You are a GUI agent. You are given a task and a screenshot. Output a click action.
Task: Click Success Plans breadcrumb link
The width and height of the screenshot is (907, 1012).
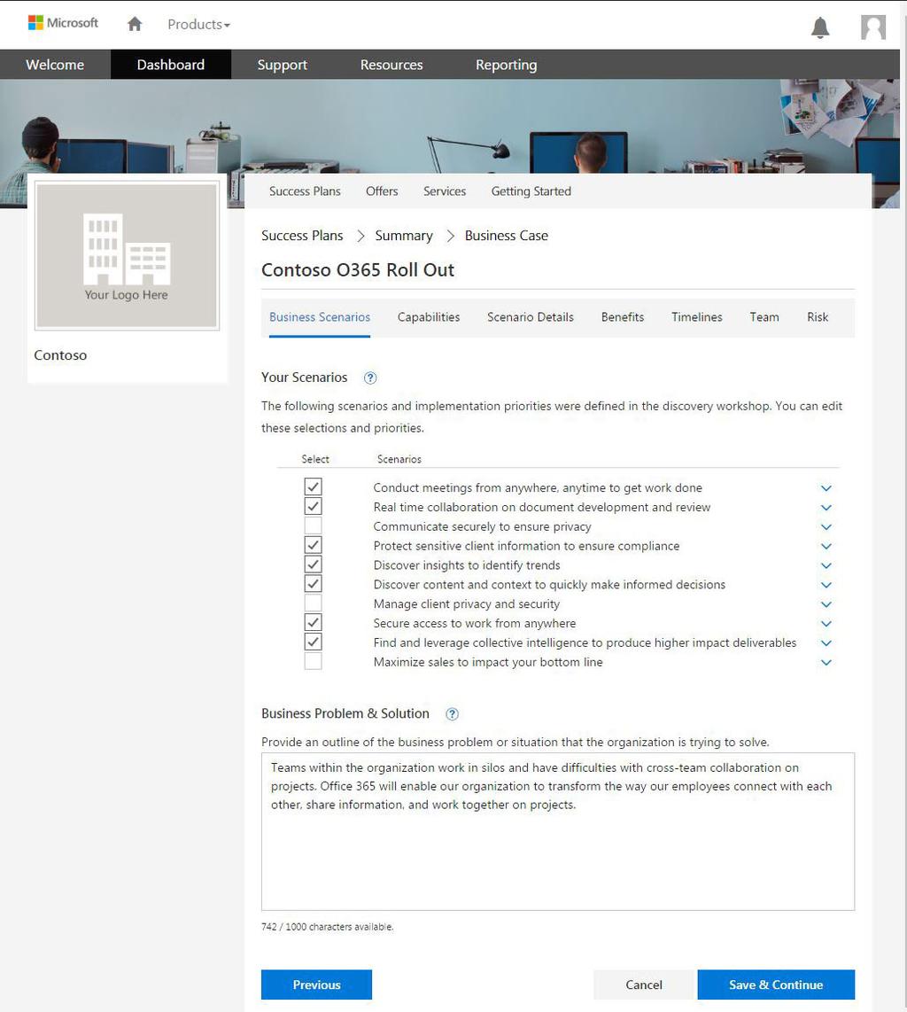tap(302, 236)
